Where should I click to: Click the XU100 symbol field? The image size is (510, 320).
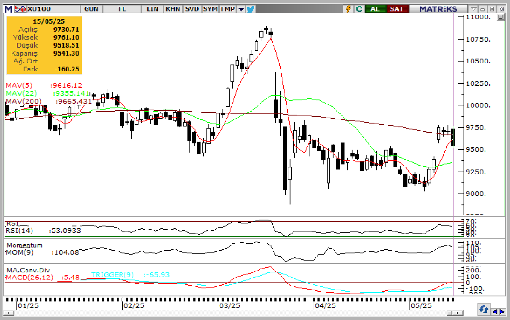click(42, 9)
